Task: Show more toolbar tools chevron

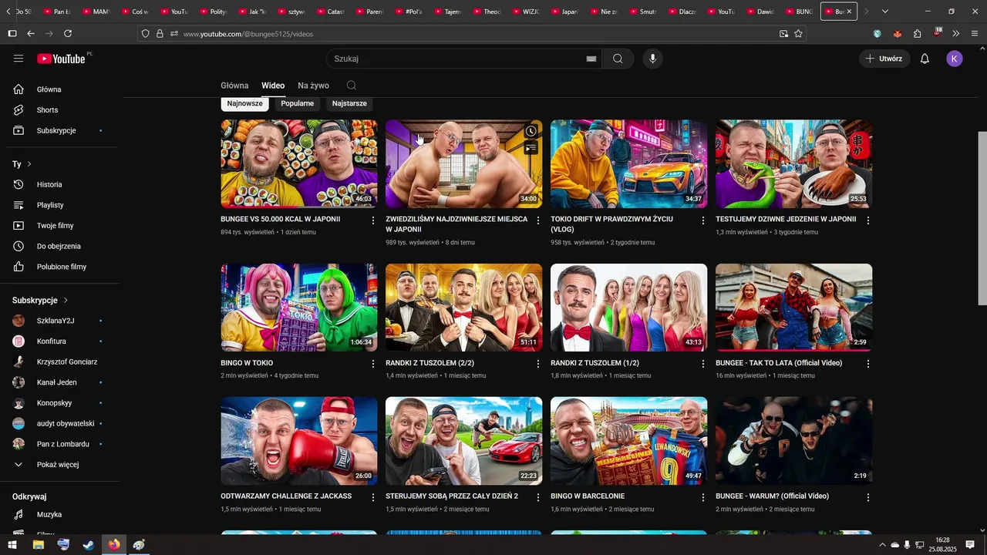Action: (956, 34)
